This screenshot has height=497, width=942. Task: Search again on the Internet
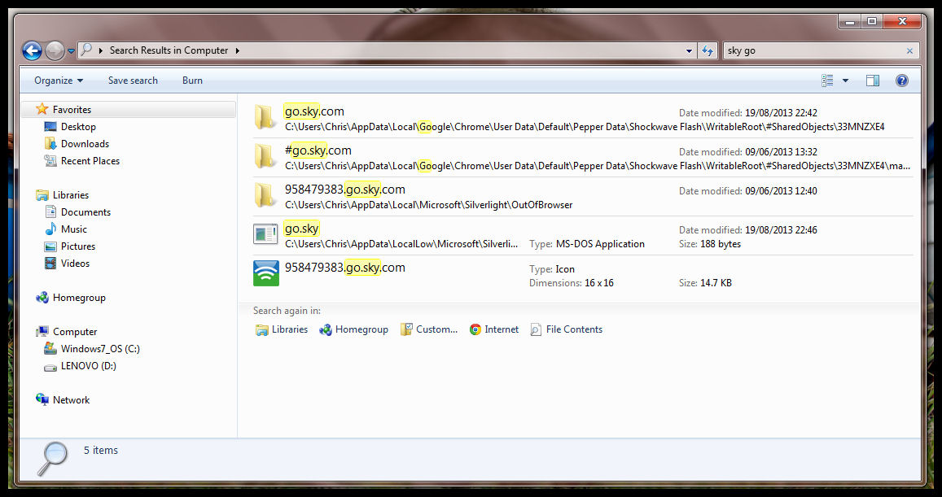point(494,329)
